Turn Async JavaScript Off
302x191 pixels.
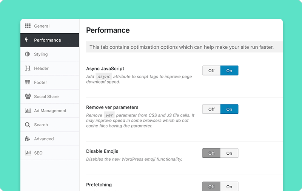pyautogui.click(x=211, y=70)
